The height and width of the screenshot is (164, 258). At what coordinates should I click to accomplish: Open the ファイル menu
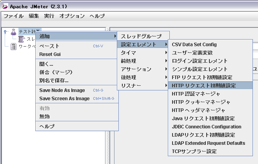point(13,16)
